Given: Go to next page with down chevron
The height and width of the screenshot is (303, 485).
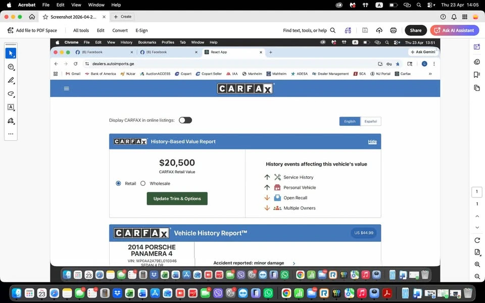Looking at the screenshot, I should click(477, 228).
